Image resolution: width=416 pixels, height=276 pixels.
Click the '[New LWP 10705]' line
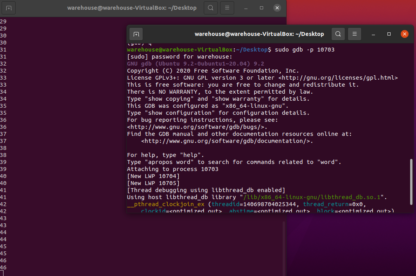tap(153, 183)
